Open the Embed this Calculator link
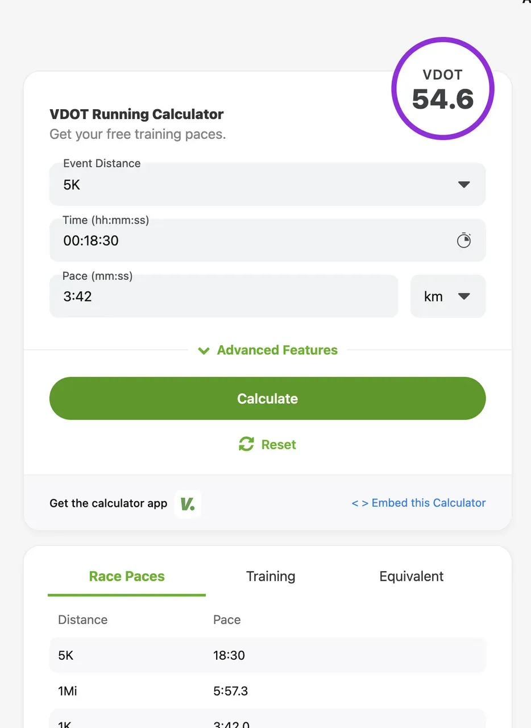The image size is (531, 728). tap(418, 503)
